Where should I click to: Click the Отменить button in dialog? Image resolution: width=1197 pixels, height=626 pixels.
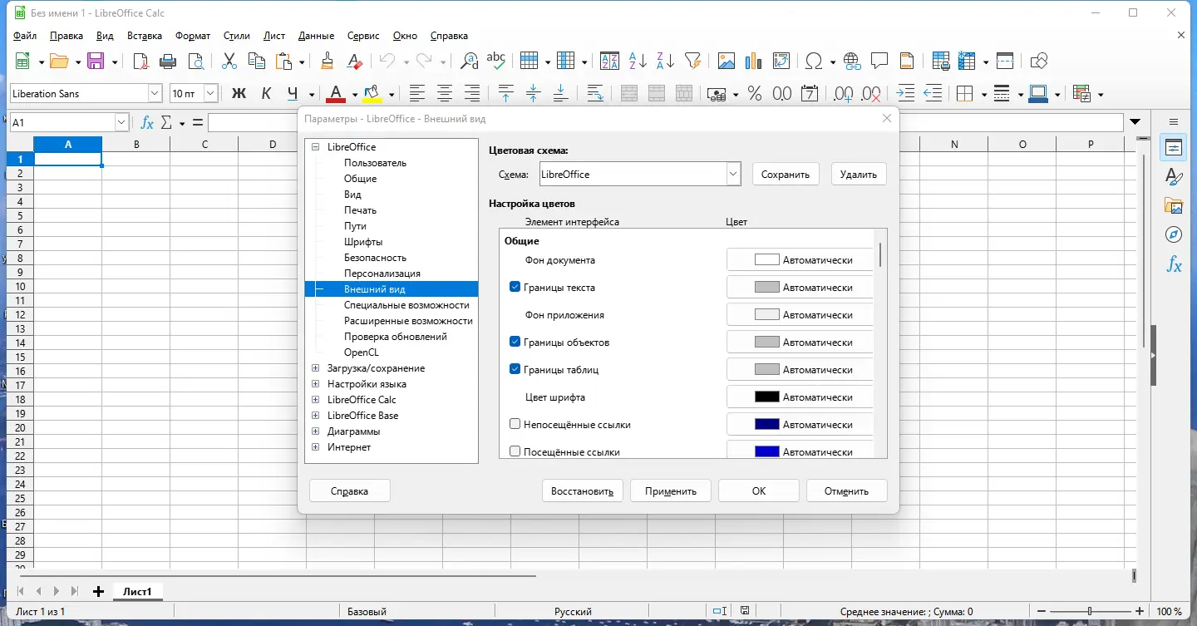[846, 491]
